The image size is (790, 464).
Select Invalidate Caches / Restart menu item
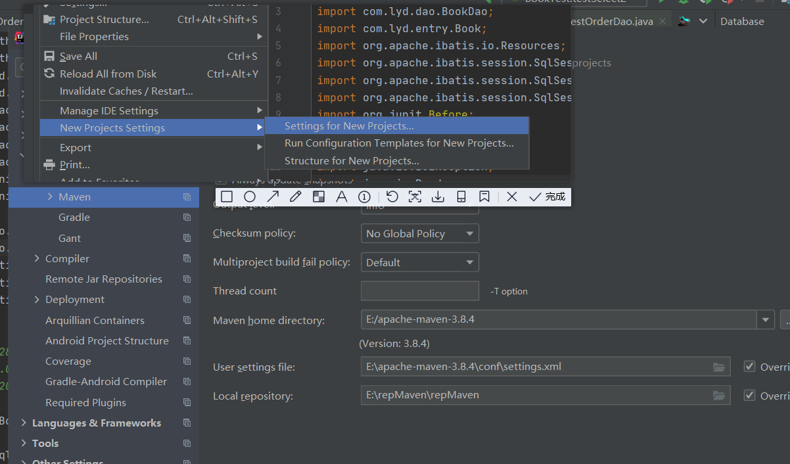click(154, 91)
